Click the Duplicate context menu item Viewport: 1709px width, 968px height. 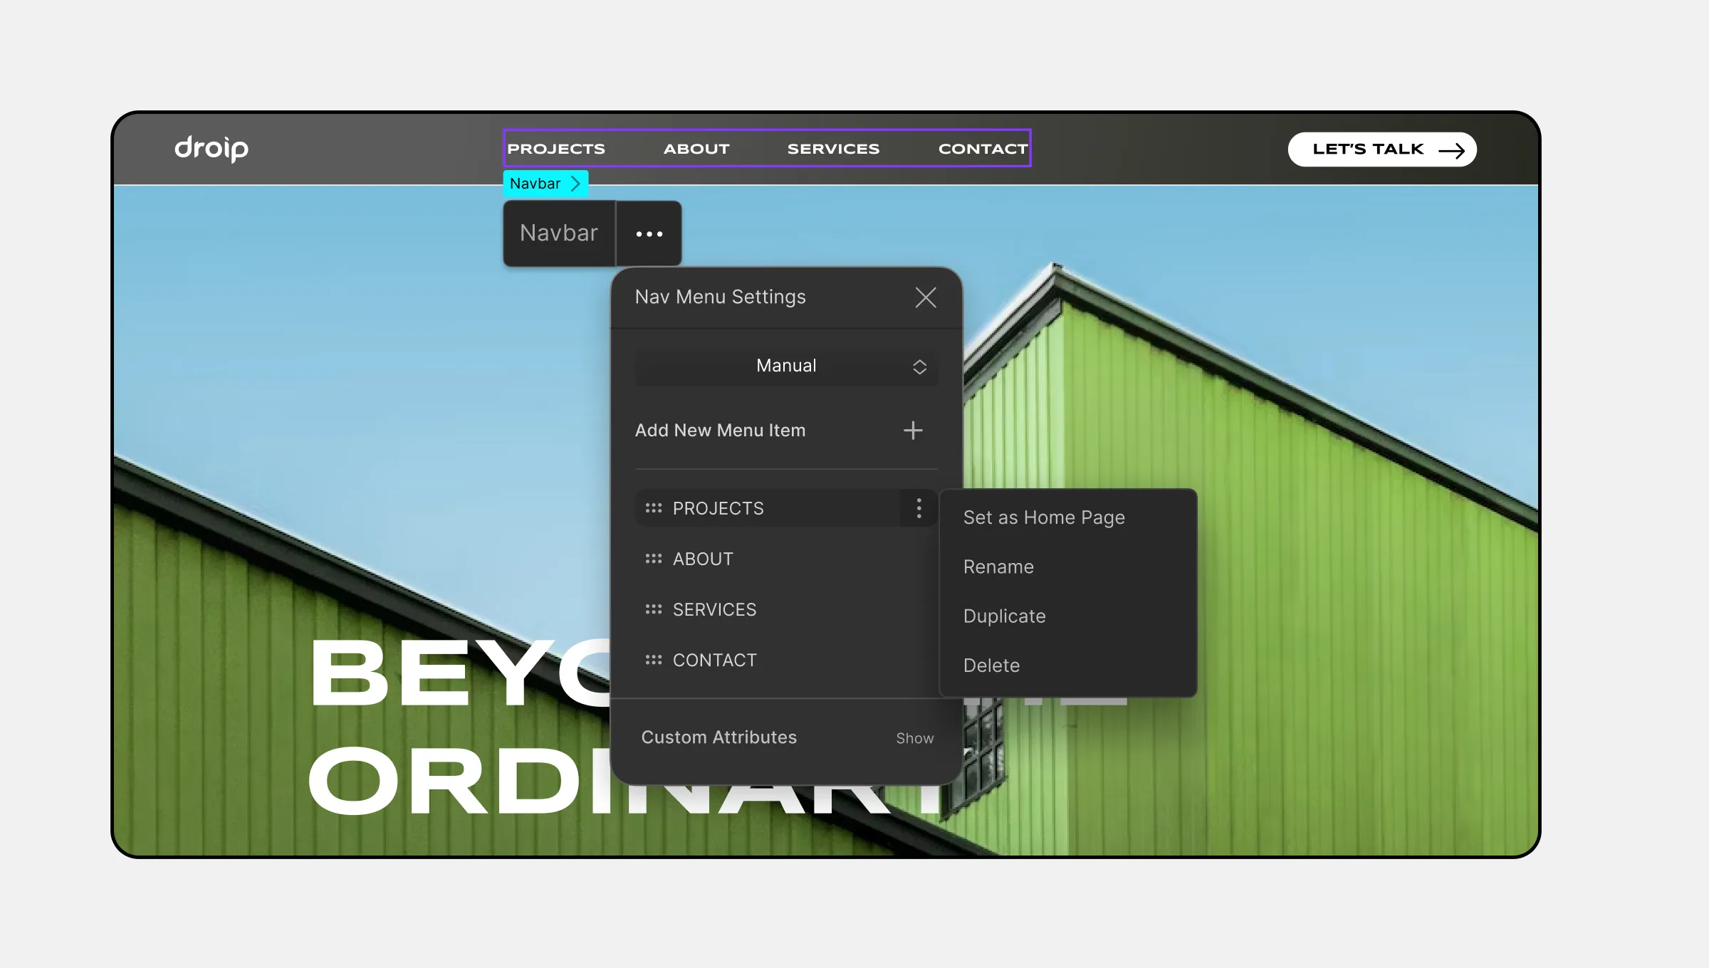click(1003, 615)
